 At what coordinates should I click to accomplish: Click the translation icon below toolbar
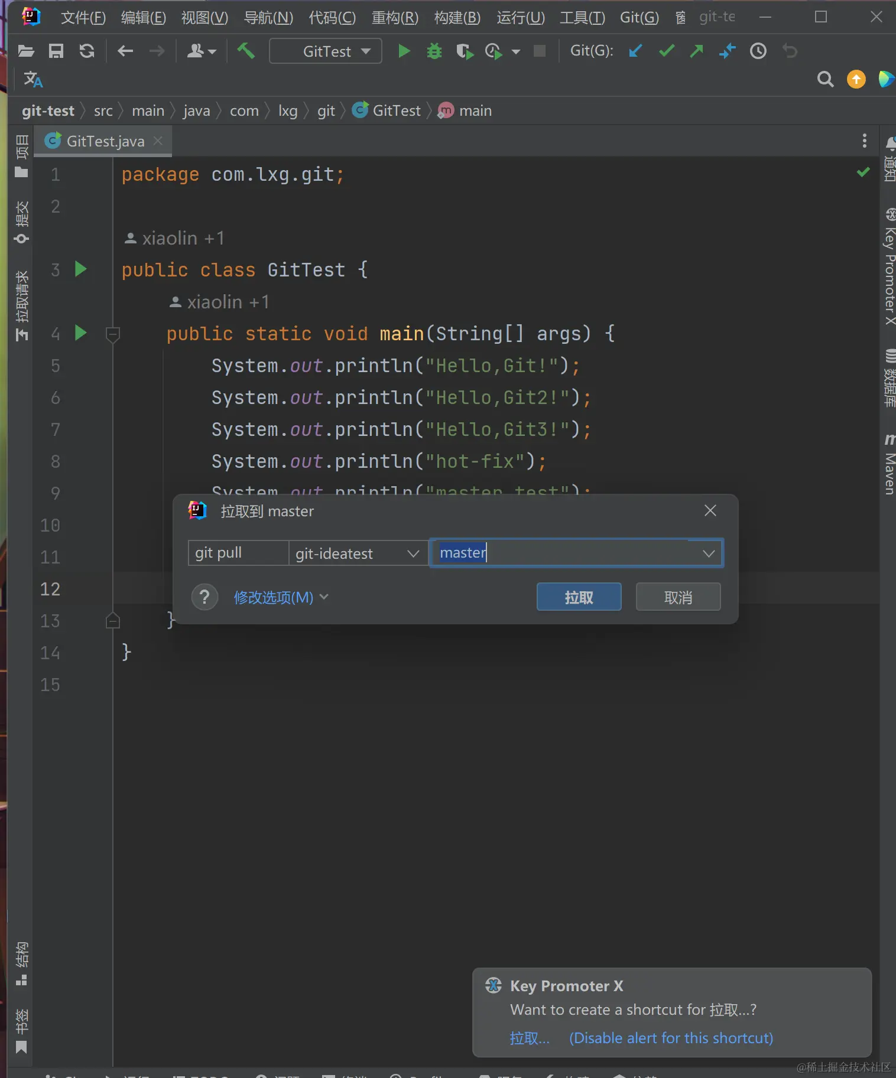click(33, 80)
